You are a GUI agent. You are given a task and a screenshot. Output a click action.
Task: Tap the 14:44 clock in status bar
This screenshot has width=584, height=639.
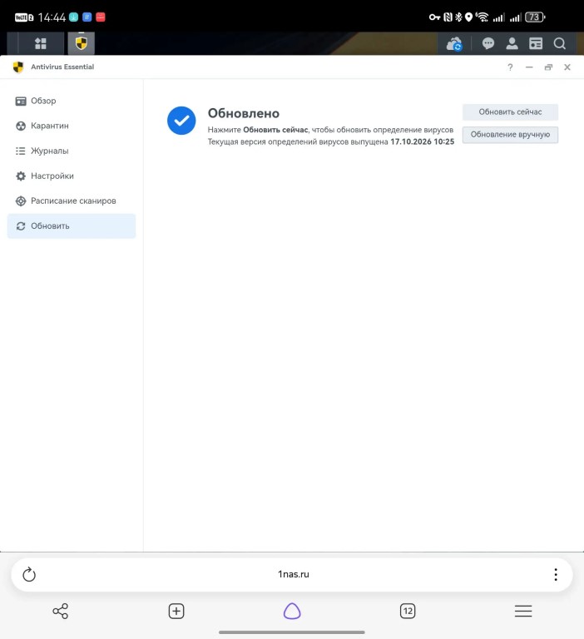(x=52, y=17)
